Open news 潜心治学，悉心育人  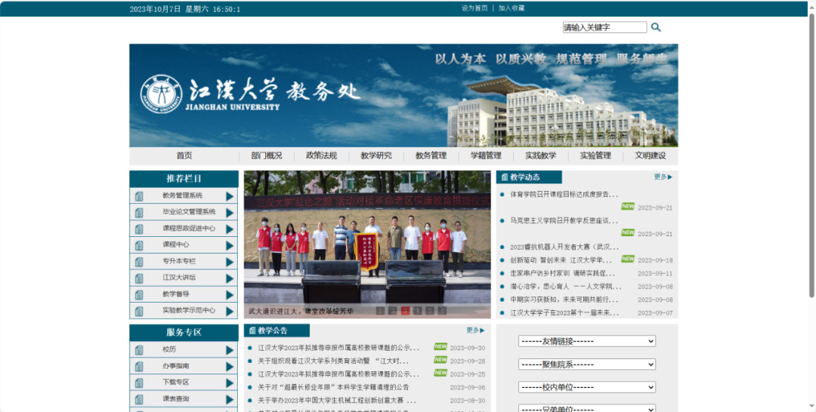tap(566, 286)
